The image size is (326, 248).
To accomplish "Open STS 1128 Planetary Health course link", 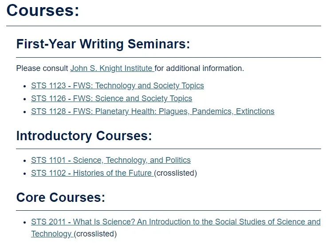I will click(x=153, y=111).
